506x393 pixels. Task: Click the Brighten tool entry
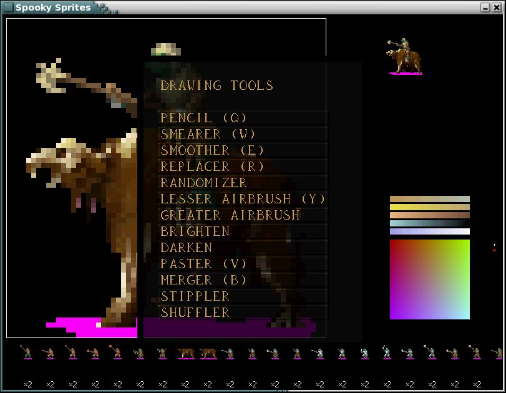[195, 231]
